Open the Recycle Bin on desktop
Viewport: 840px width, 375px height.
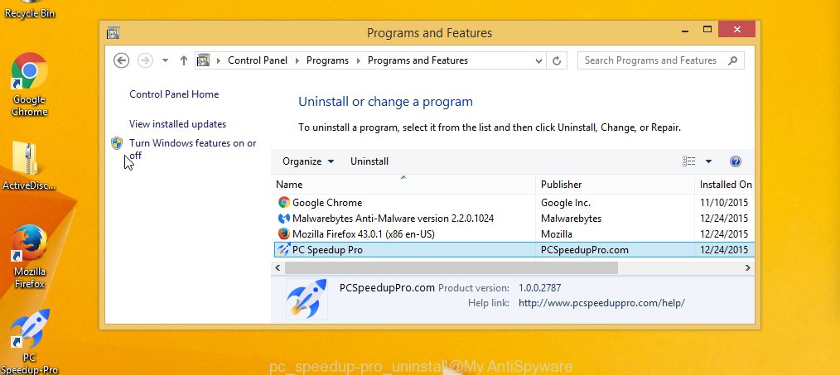(x=30, y=10)
